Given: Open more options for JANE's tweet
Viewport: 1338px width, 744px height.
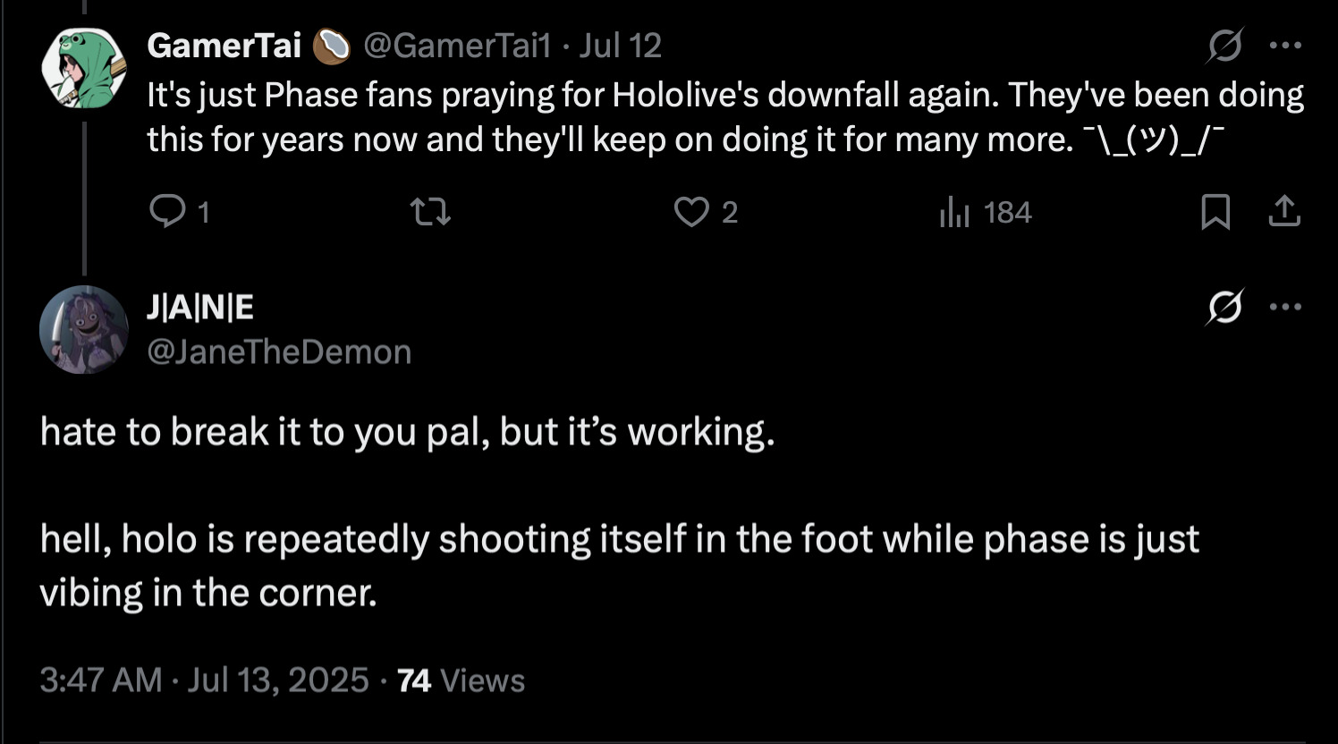Looking at the screenshot, I should pyautogui.click(x=1285, y=308).
